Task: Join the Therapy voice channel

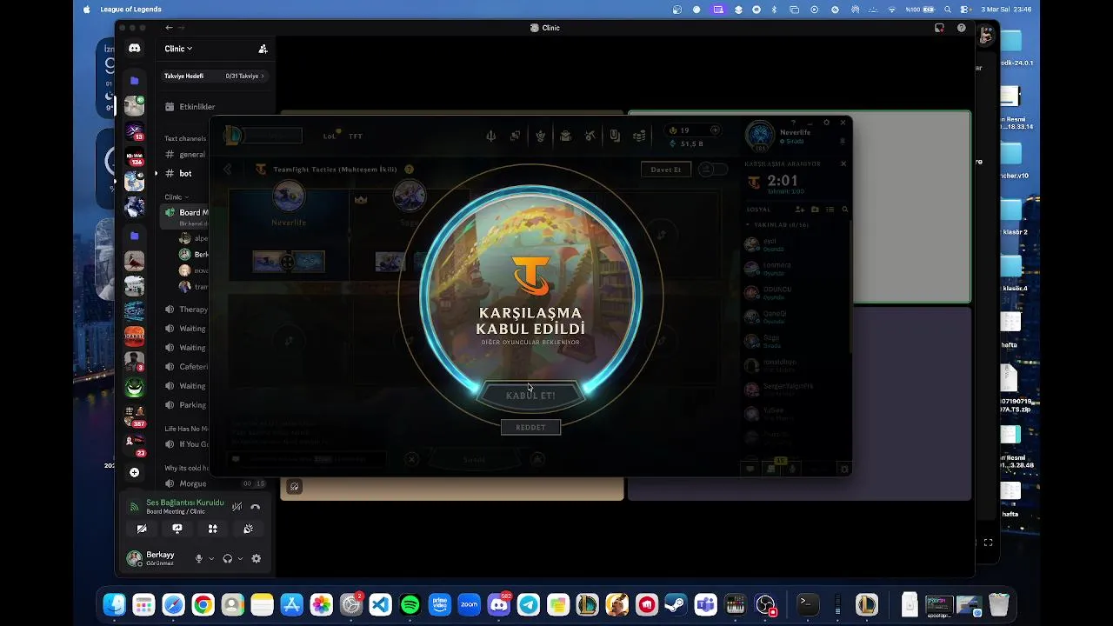Action: 187,310
